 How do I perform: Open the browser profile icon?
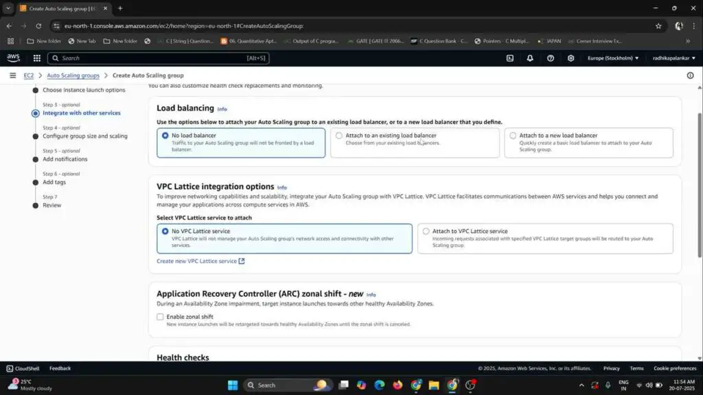[679, 26]
